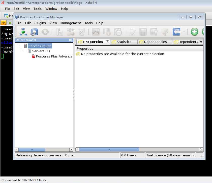Click the add server database plug icon

point(34,32)
